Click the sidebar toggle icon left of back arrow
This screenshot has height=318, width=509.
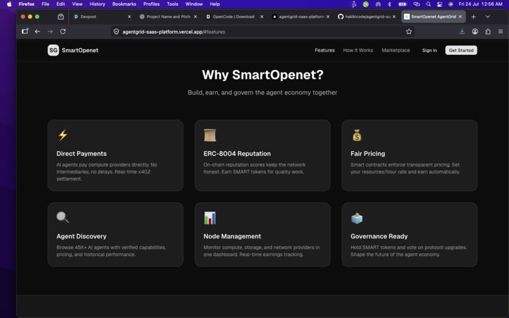click(x=25, y=31)
